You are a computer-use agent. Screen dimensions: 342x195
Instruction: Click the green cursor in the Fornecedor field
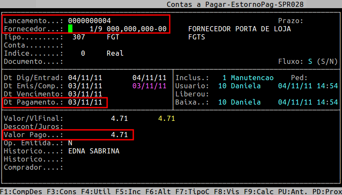click(70, 29)
